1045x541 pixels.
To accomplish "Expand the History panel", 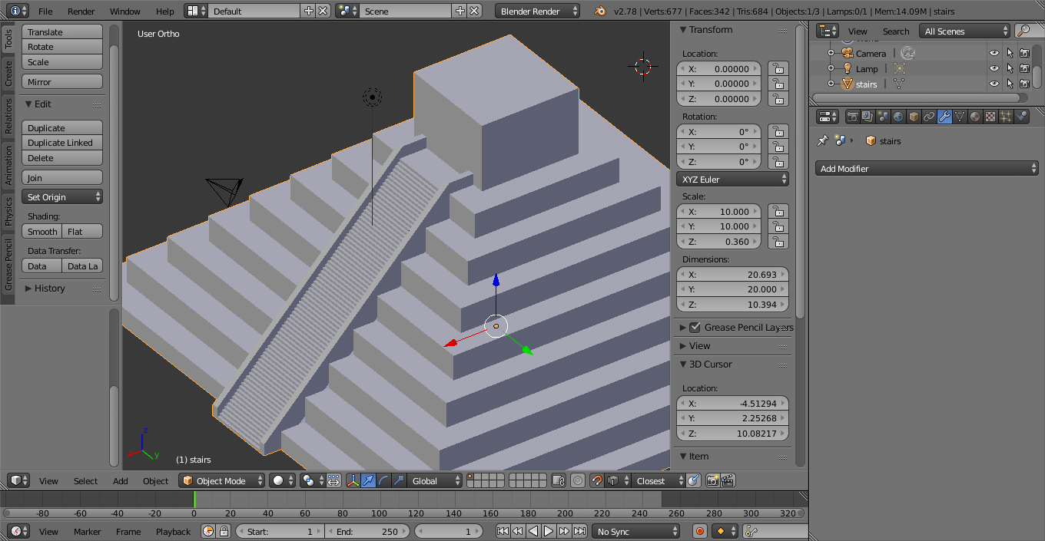I will tap(49, 289).
